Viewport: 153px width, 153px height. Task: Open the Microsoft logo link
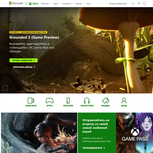pyautogui.click(x=16, y=3)
